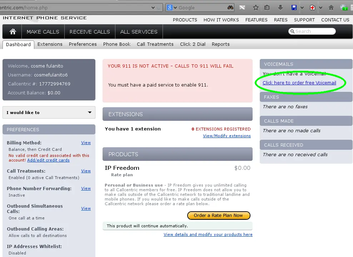
Task: Click the EXTENSIONS section header
Action: tap(178, 114)
